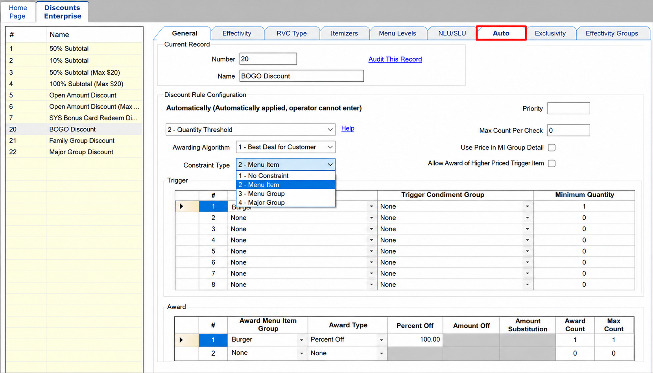Expand the Awarding Algorithm dropdown
Viewport: 653px width, 373px height.
tap(286, 147)
